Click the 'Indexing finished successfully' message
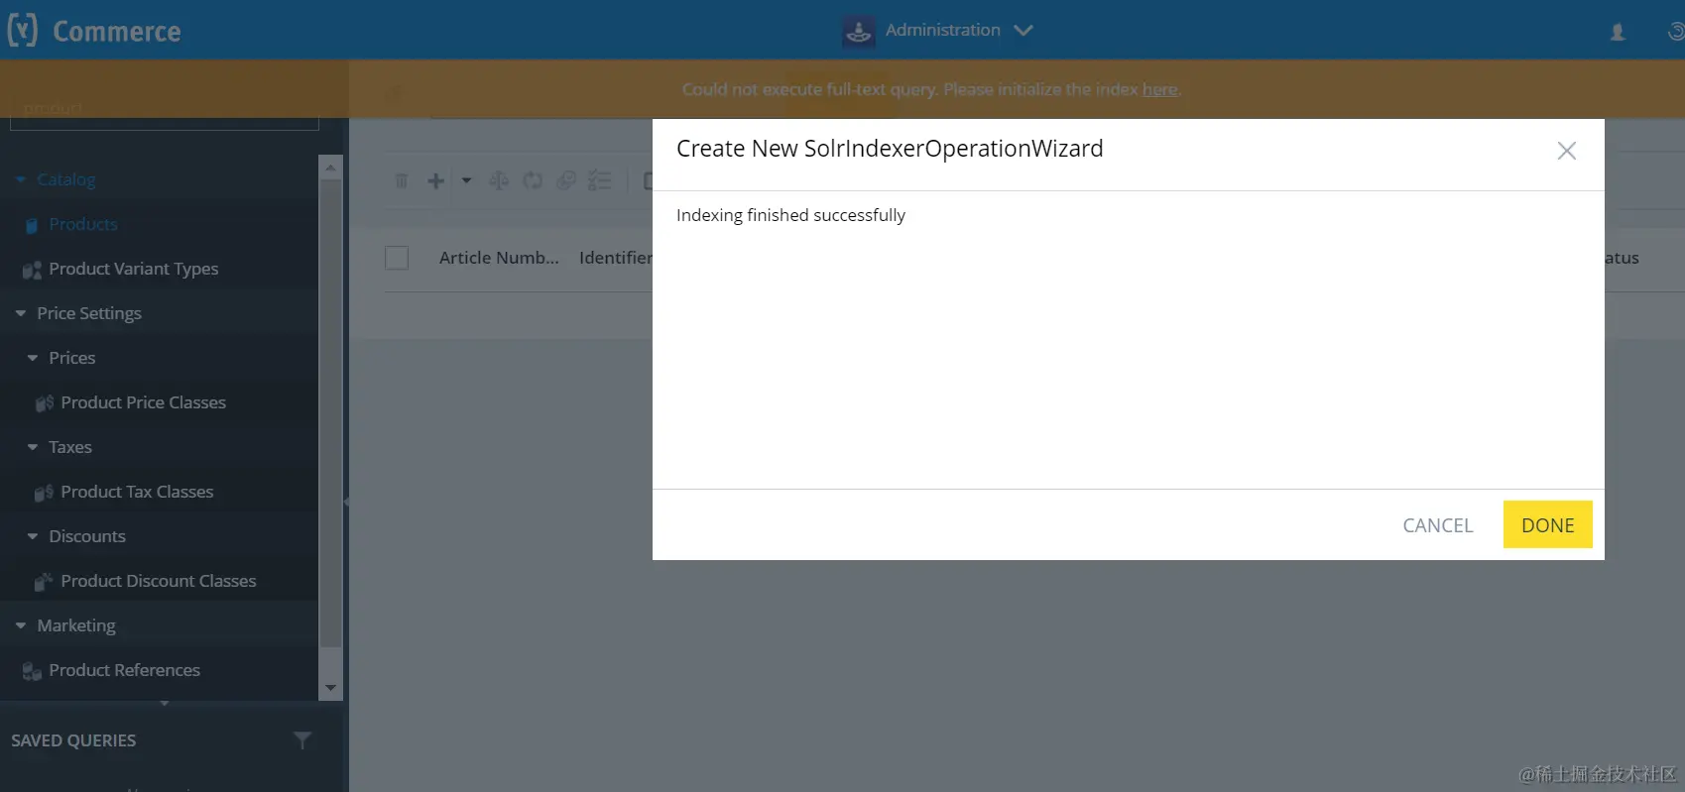This screenshot has height=792, width=1685. pyautogui.click(x=790, y=215)
